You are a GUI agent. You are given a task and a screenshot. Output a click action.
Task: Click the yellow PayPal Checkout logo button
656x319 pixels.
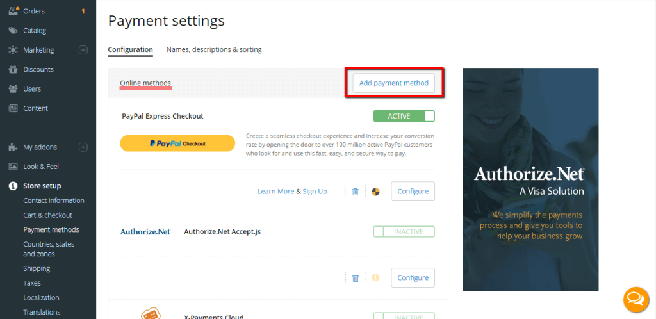[x=177, y=143]
